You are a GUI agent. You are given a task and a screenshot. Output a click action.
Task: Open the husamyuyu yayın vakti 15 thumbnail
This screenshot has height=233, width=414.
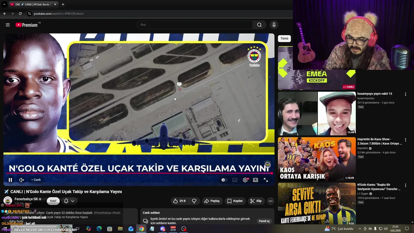pos(317,114)
